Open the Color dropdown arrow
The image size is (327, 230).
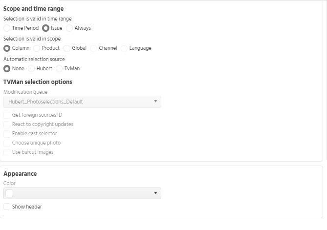[x=155, y=193]
